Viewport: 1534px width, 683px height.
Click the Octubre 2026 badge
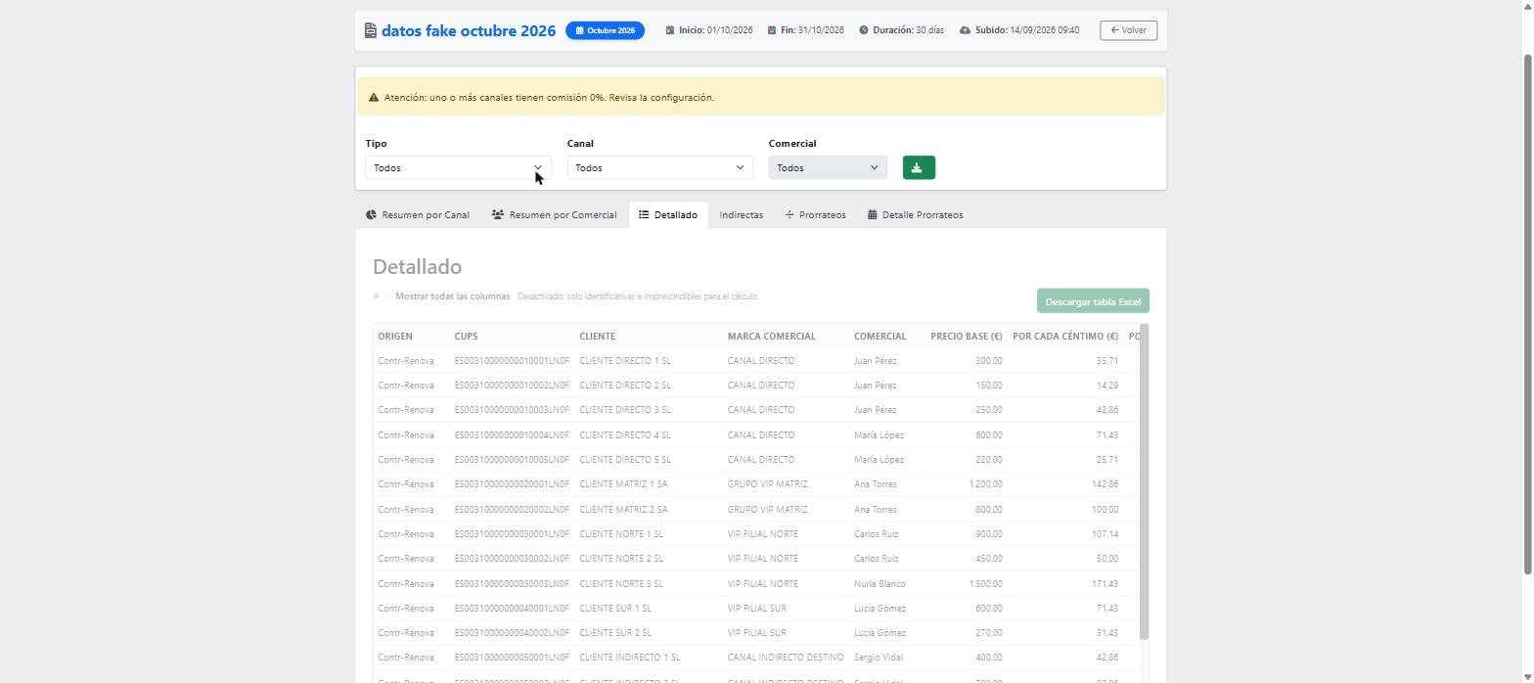coord(606,30)
